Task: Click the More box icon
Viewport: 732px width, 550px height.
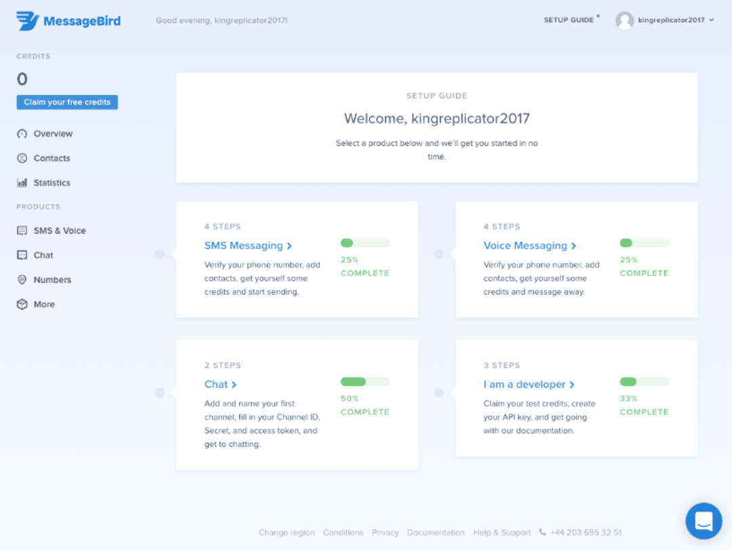Action: click(22, 305)
